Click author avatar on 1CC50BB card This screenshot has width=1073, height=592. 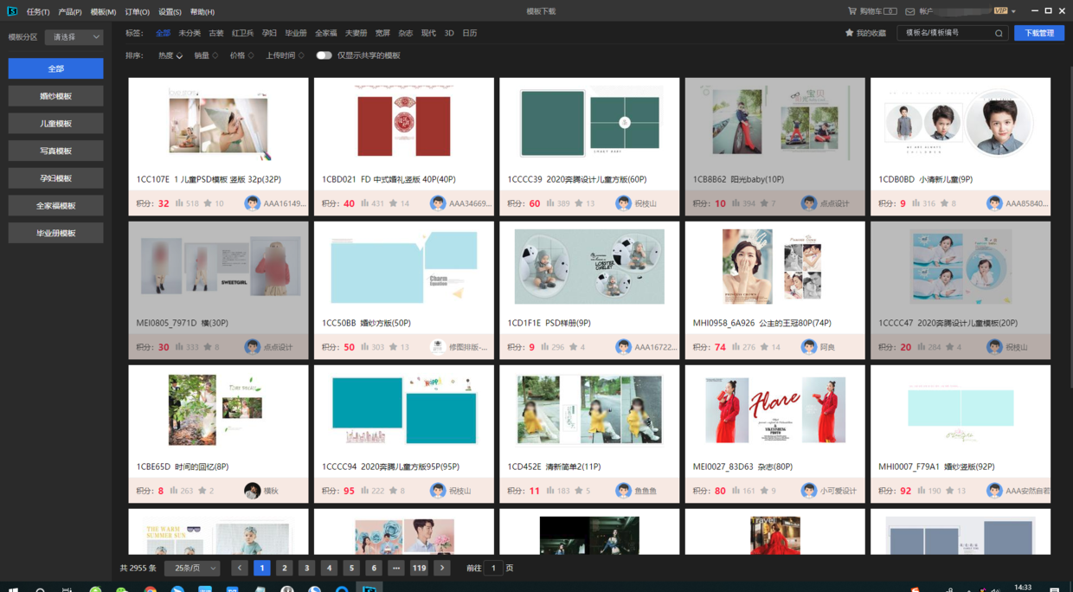(438, 347)
